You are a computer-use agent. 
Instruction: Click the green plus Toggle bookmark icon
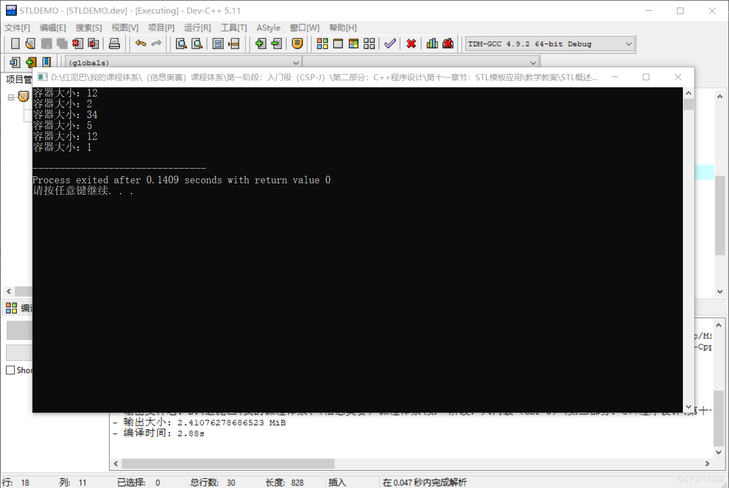pyautogui.click(x=31, y=62)
